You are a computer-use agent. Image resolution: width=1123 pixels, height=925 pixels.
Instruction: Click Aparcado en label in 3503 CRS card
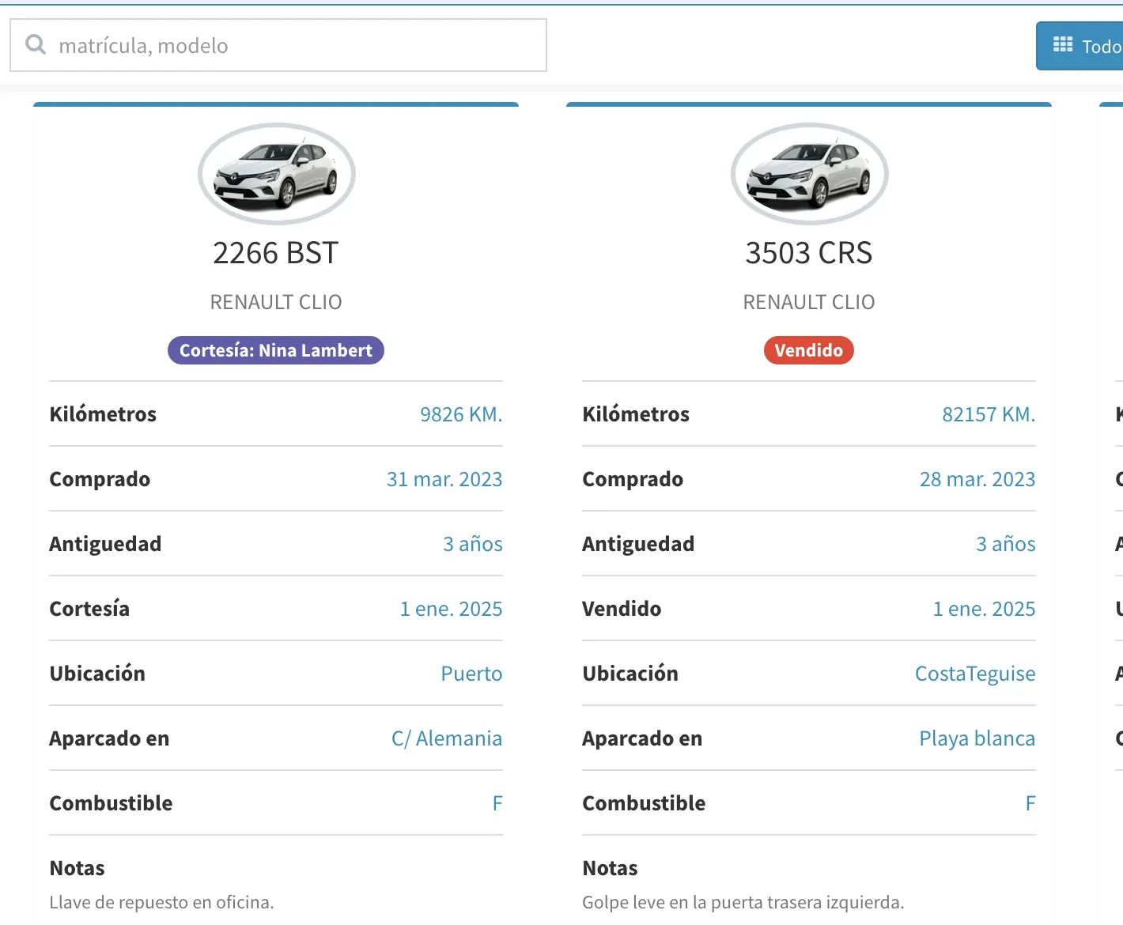(642, 738)
